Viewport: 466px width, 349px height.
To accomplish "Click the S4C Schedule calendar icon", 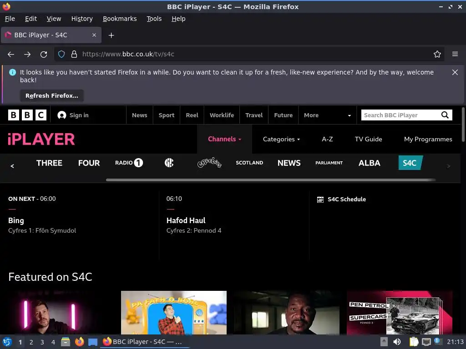I will point(320,199).
